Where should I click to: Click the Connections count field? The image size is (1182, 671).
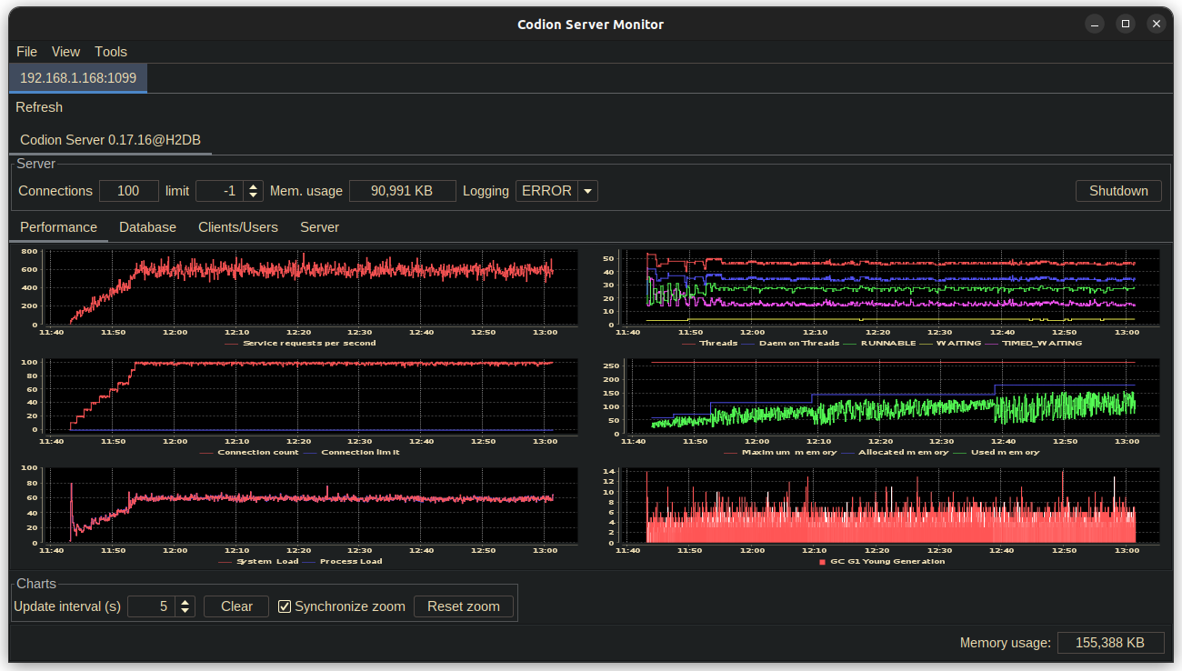128,191
